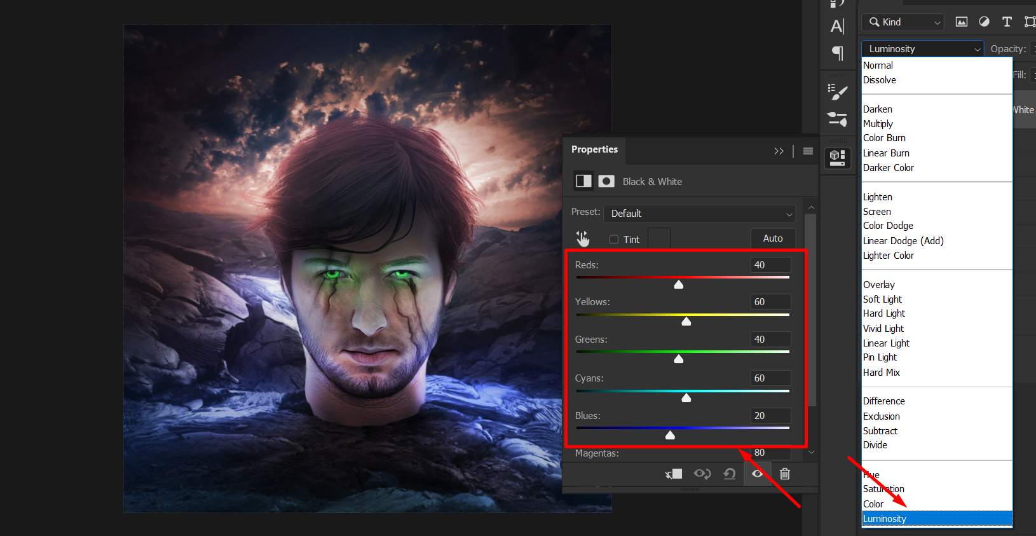
Task: Filter layers by adjustment layer icon
Action: click(984, 22)
